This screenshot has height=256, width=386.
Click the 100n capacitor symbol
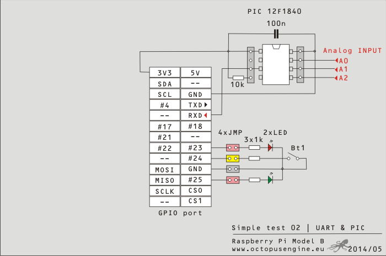(x=276, y=34)
